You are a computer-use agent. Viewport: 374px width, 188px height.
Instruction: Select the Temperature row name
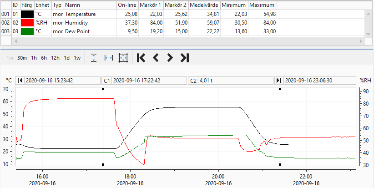pos(81,14)
